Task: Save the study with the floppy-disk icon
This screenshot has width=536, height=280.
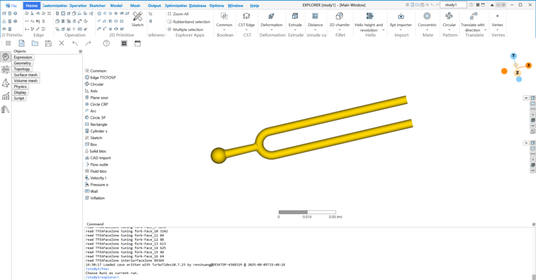Action: pyautogui.click(x=48, y=44)
